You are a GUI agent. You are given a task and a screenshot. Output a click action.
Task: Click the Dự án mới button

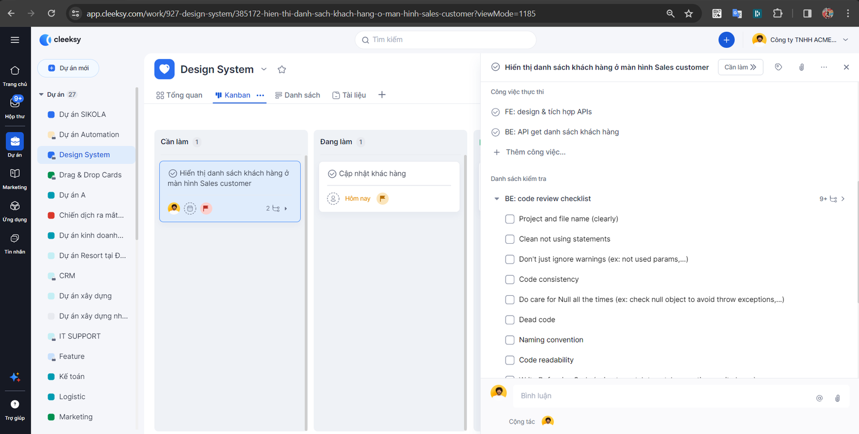[x=68, y=68]
